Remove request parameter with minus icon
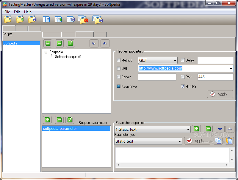Viewport: 238px width, 180px height. 59,120
